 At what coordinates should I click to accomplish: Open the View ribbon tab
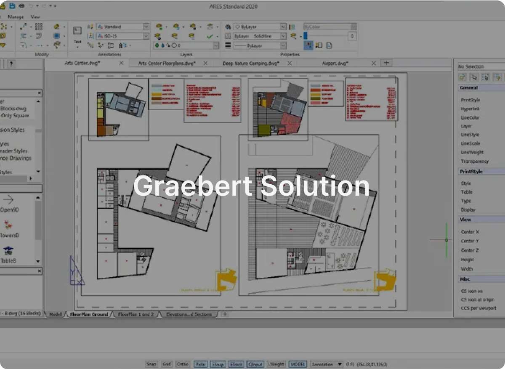click(36, 17)
